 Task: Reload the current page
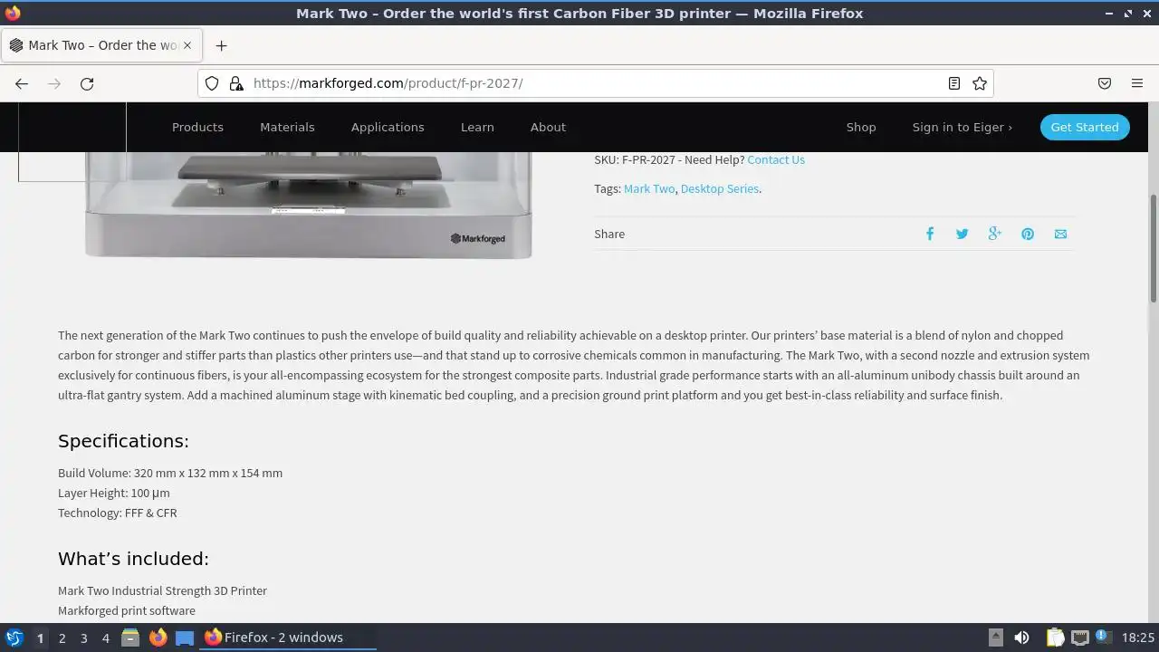(x=87, y=83)
